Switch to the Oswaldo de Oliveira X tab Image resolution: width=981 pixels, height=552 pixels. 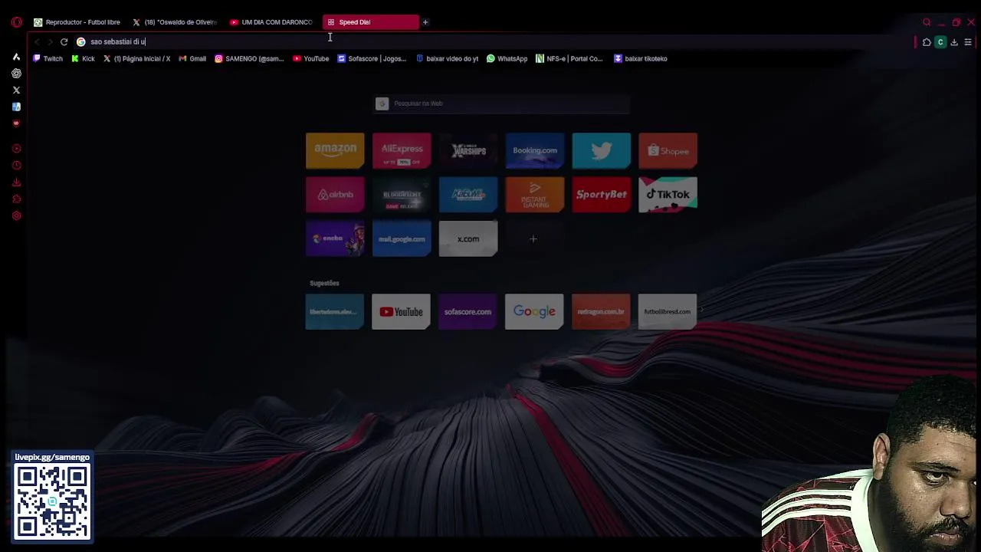point(175,22)
